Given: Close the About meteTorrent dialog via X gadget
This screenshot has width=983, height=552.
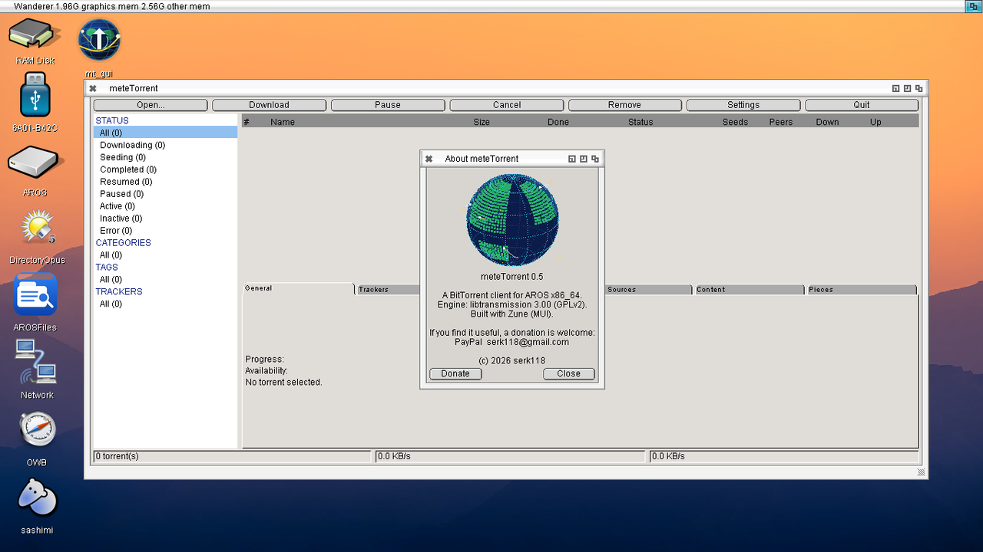Looking at the screenshot, I should click(429, 159).
